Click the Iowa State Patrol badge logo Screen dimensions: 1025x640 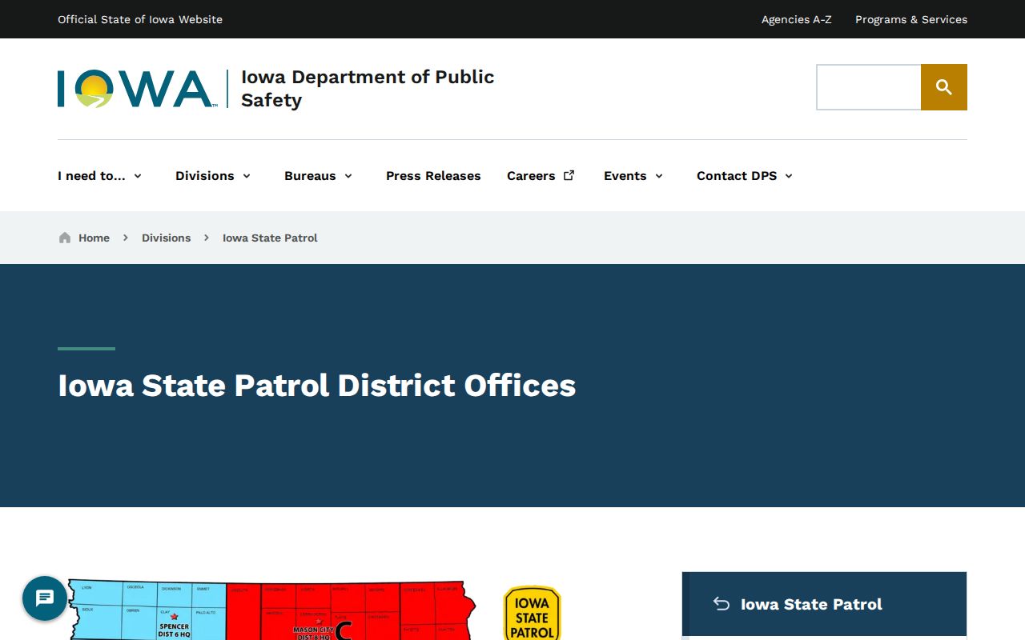(533, 613)
